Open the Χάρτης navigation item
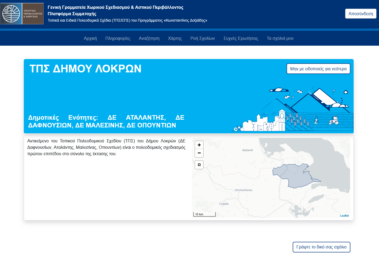The height and width of the screenshot is (257, 379). [175, 38]
